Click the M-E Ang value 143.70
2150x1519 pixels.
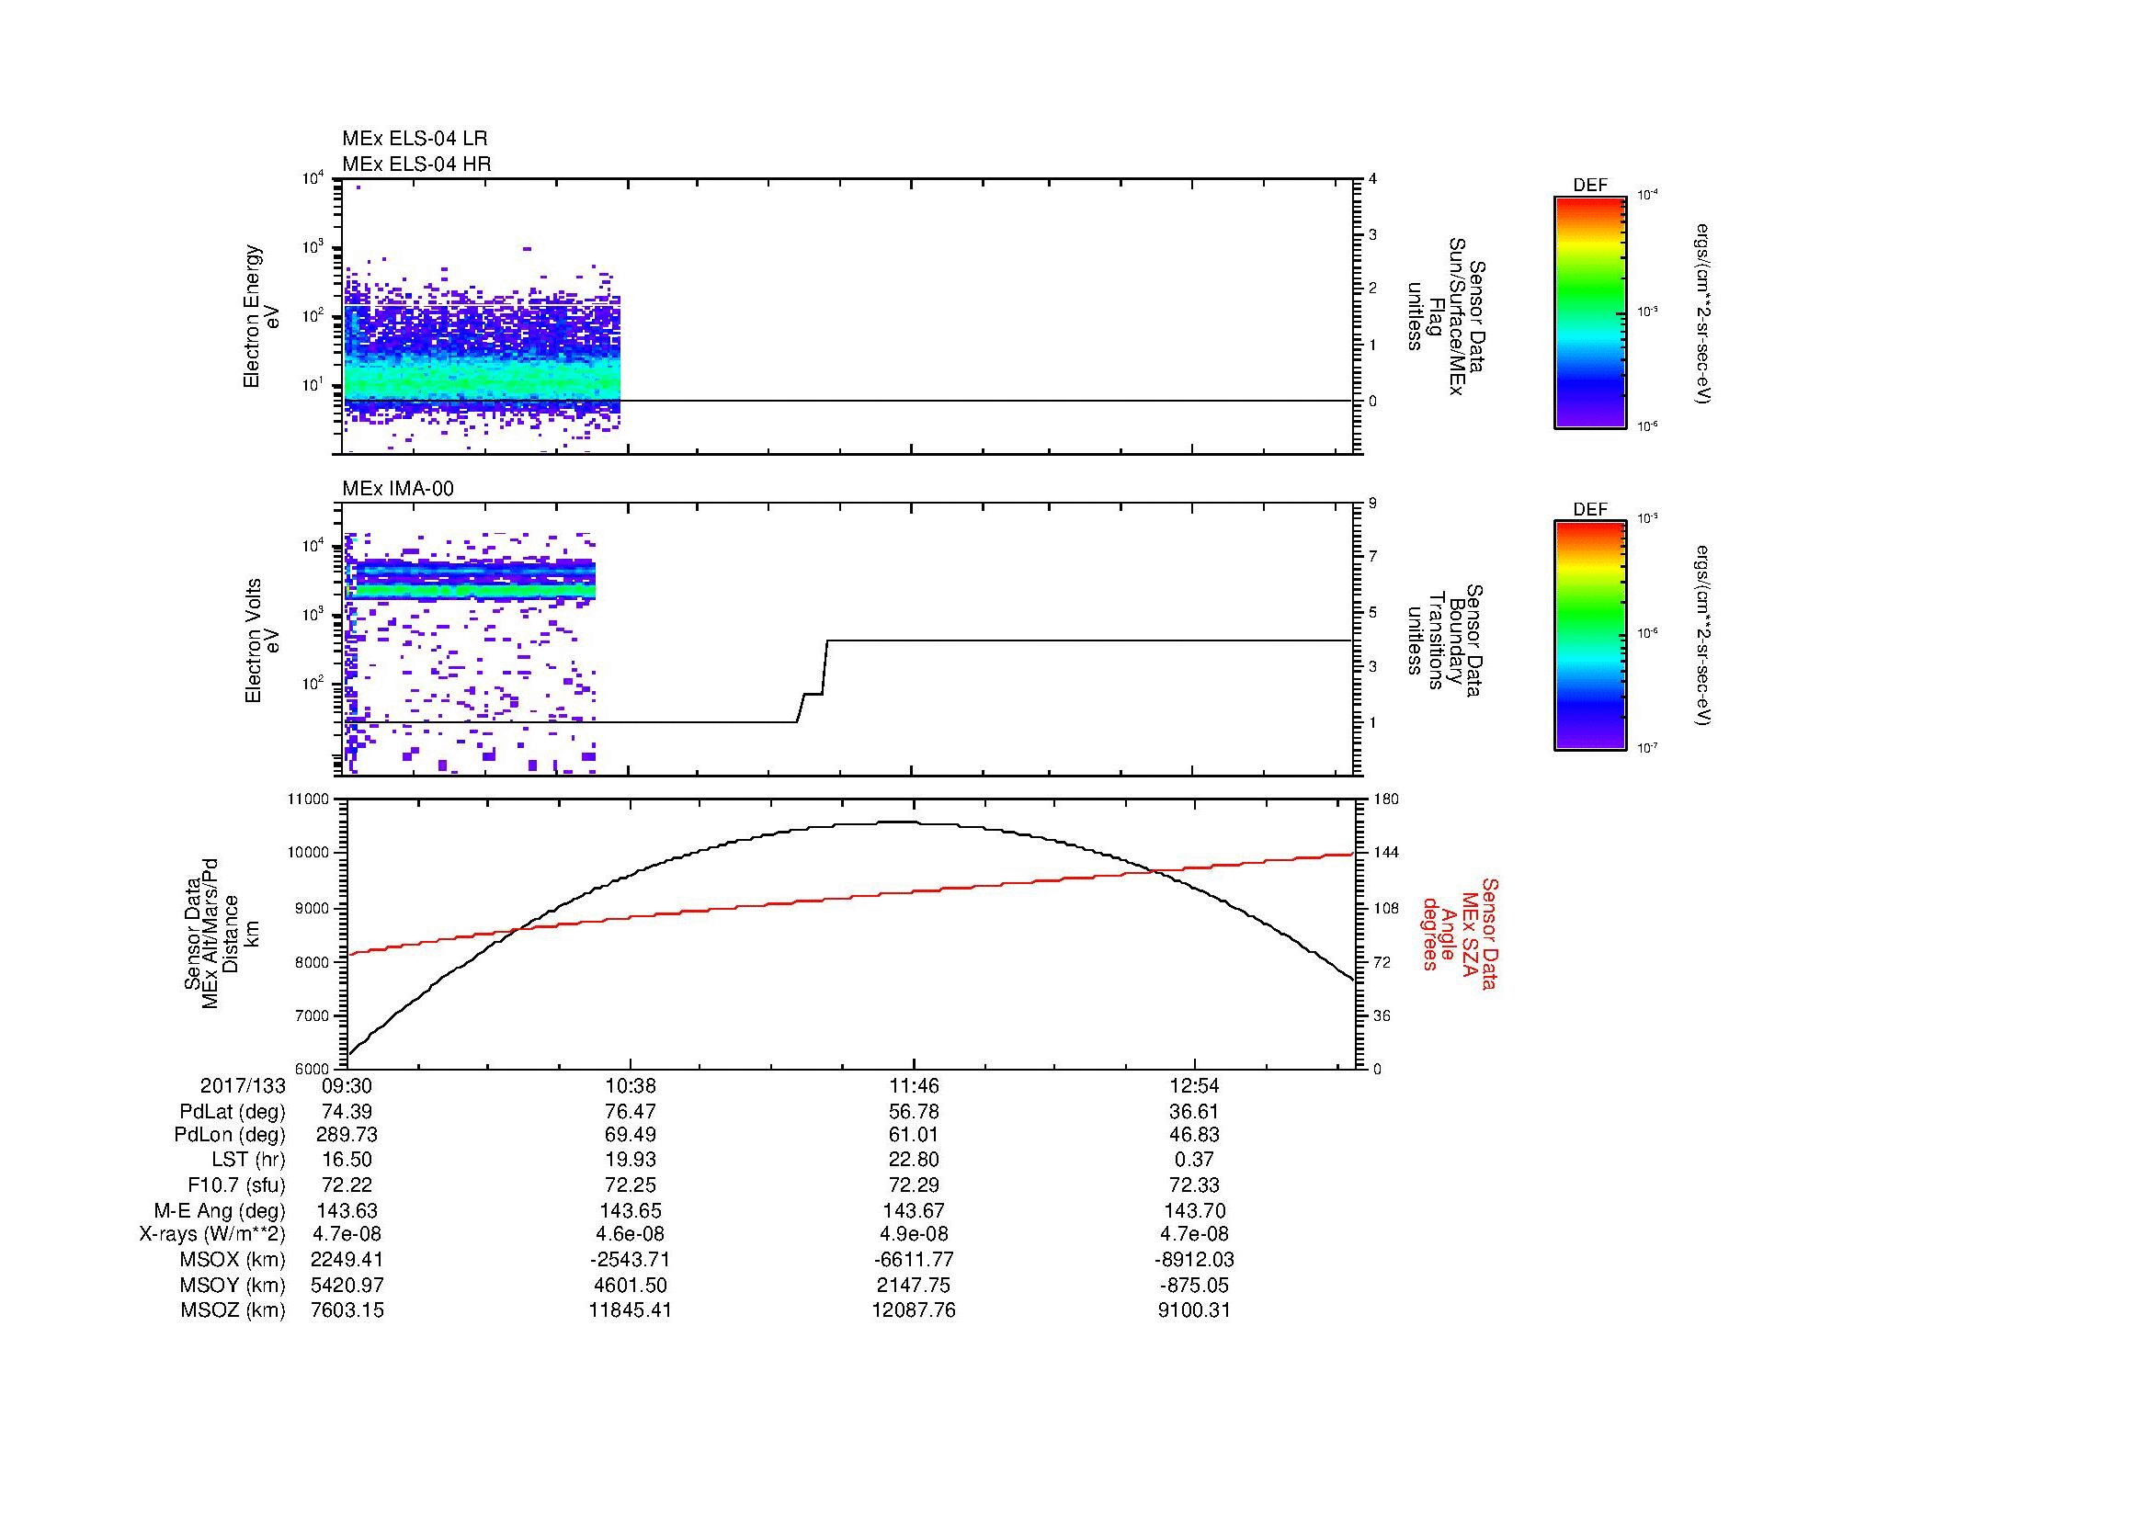pyautogui.click(x=1195, y=1211)
